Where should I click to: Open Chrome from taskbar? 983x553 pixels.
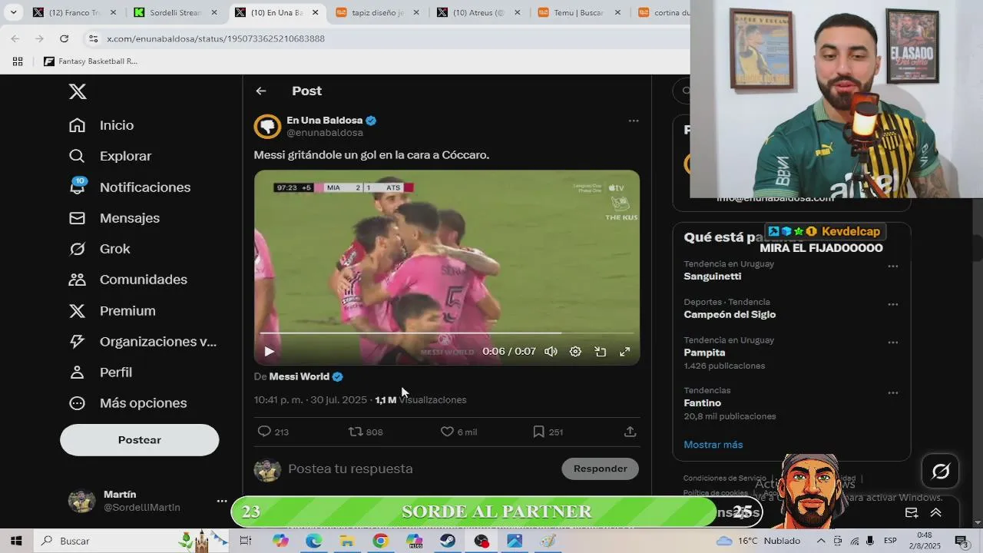(381, 541)
